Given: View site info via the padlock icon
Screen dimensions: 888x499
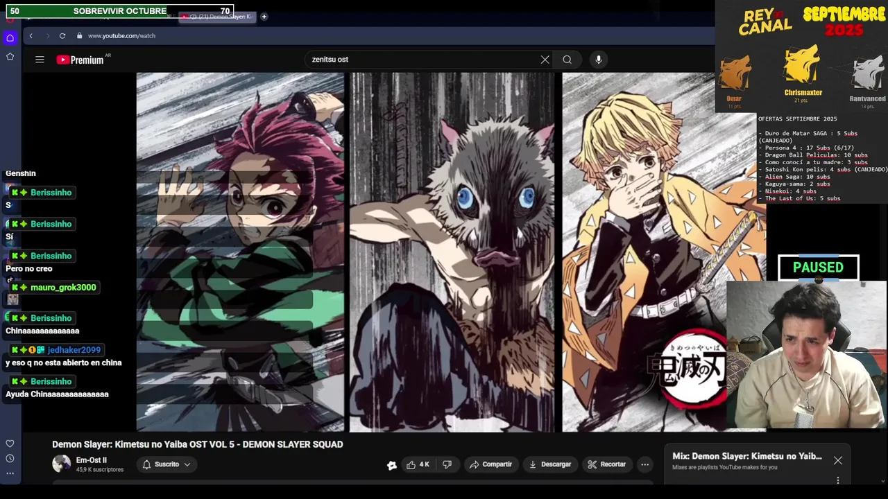Looking at the screenshot, I should pyautogui.click(x=79, y=35).
